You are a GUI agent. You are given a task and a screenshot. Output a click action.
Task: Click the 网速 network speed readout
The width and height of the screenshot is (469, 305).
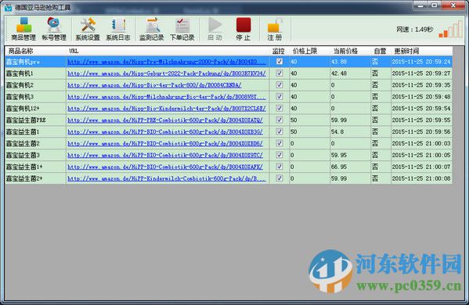pos(414,30)
